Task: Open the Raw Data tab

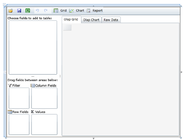Action: pyautogui.click(x=111, y=20)
